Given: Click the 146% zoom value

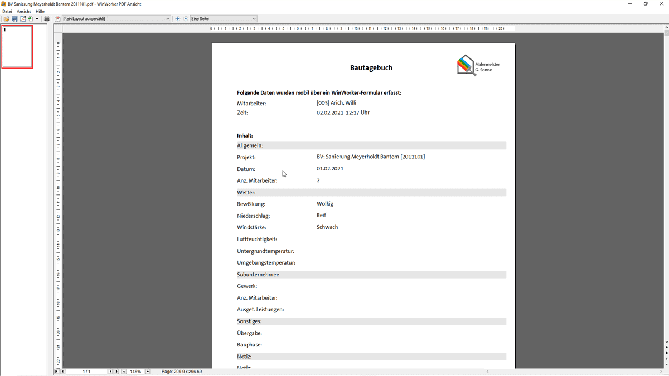Looking at the screenshot, I should click(135, 372).
